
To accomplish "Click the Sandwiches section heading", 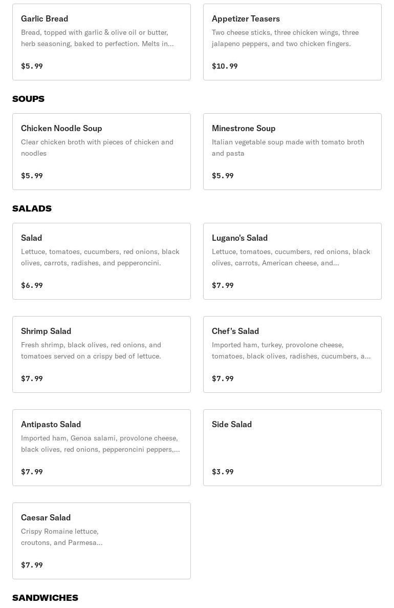I will [46, 598].
